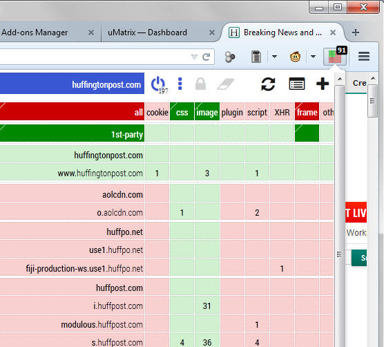Toggle 1st-party frame green cell

(307, 133)
